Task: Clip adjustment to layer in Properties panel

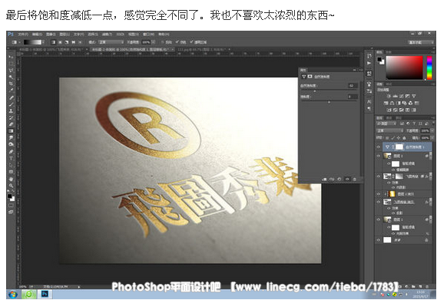Action: pyautogui.click(x=324, y=179)
